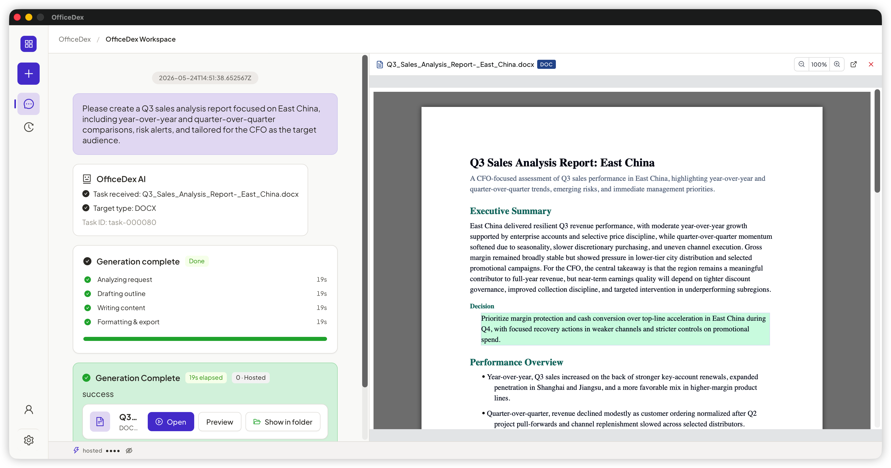Screen dimensions: 891x468
Task: Open the history clock icon
Action: [29, 127]
